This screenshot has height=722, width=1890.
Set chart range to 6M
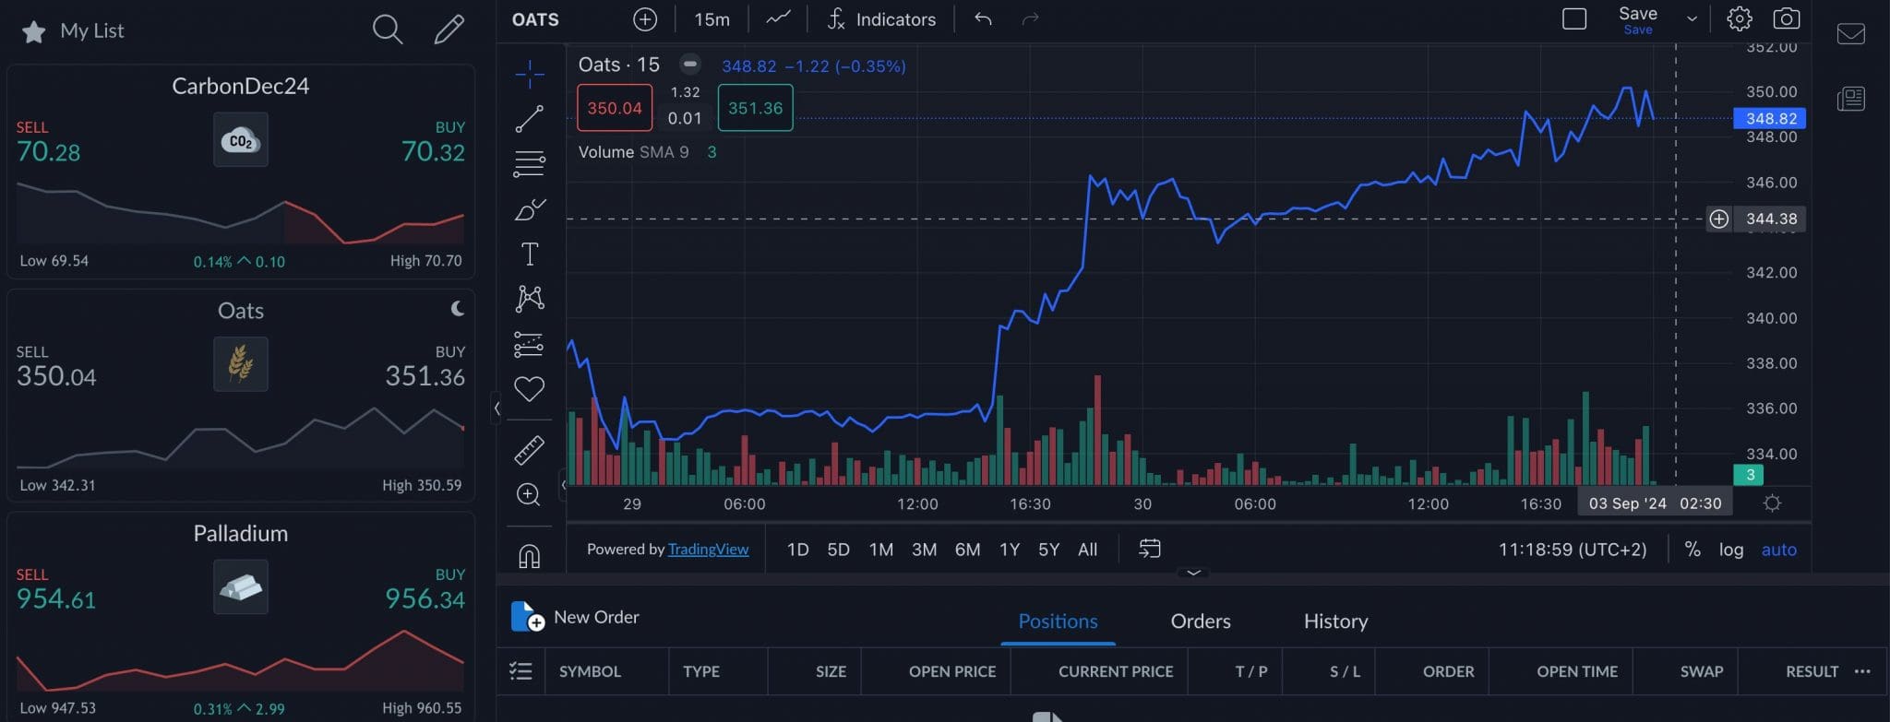coord(967,550)
